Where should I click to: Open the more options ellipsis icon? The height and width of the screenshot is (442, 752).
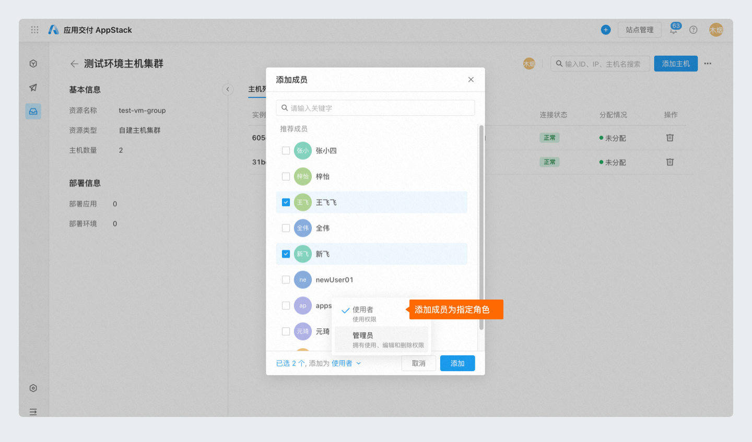pyautogui.click(x=708, y=64)
